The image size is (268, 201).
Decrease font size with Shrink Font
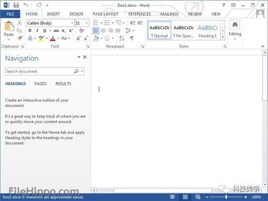click(x=86, y=38)
